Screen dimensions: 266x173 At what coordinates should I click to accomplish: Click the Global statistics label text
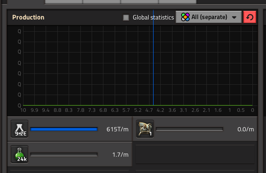coord(154,17)
